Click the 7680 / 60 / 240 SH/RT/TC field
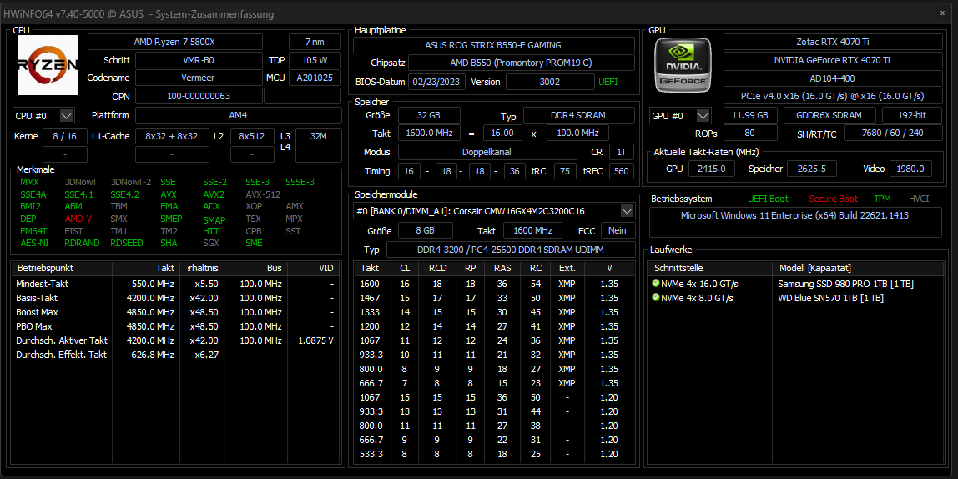 tap(893, 134)
